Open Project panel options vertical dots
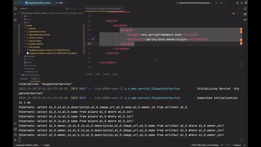This screenshot has height=147, width=261. point(78,9)
